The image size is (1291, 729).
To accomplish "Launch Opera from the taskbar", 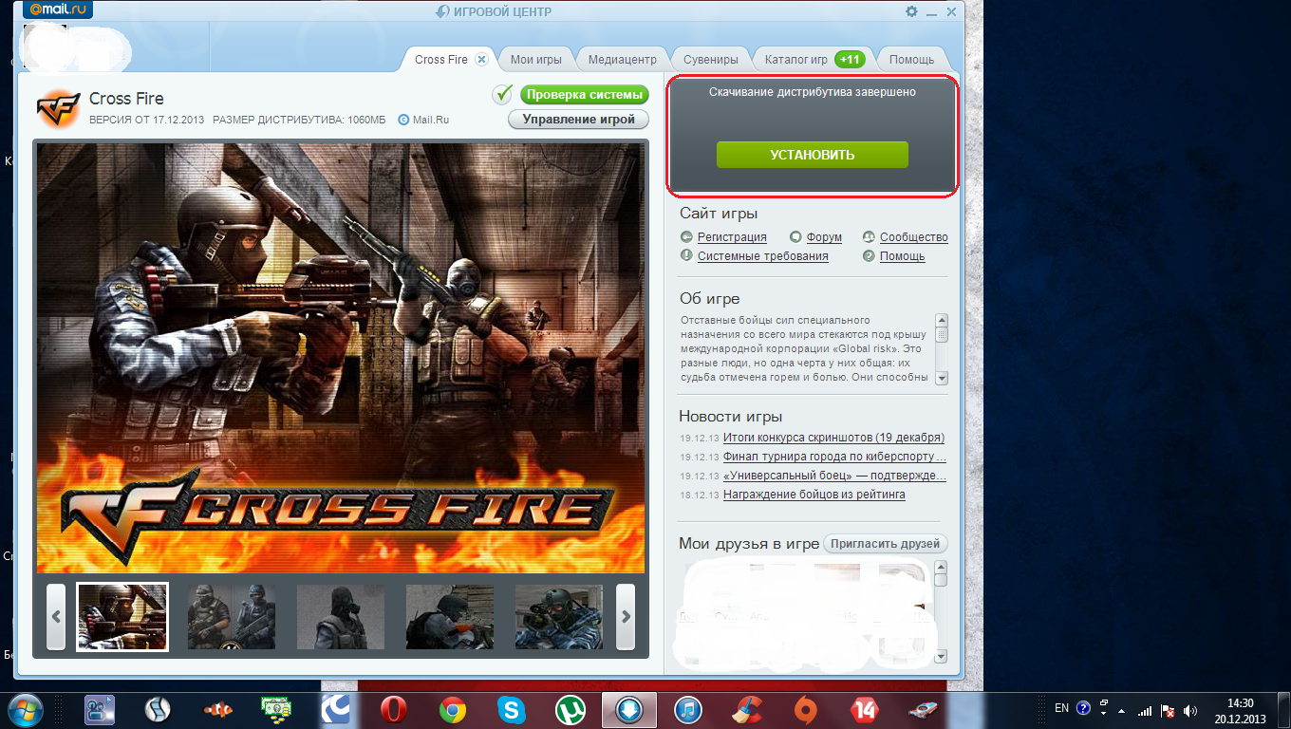I will [394, 709].
